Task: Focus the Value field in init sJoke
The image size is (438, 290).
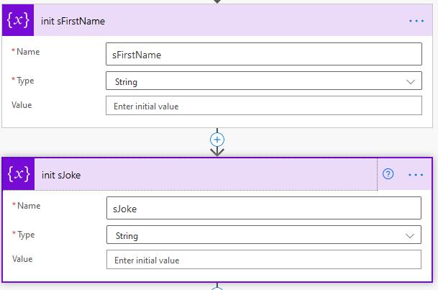Action: (263, 260)
